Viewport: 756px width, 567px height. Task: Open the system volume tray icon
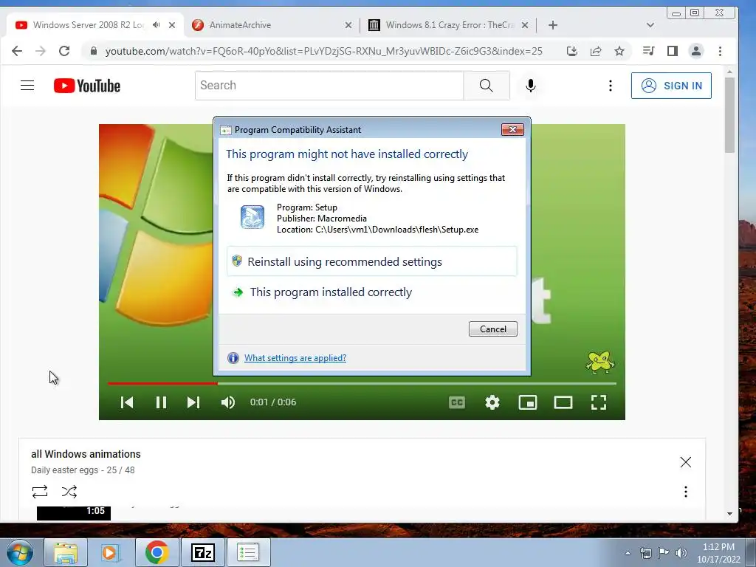[681, 553]
